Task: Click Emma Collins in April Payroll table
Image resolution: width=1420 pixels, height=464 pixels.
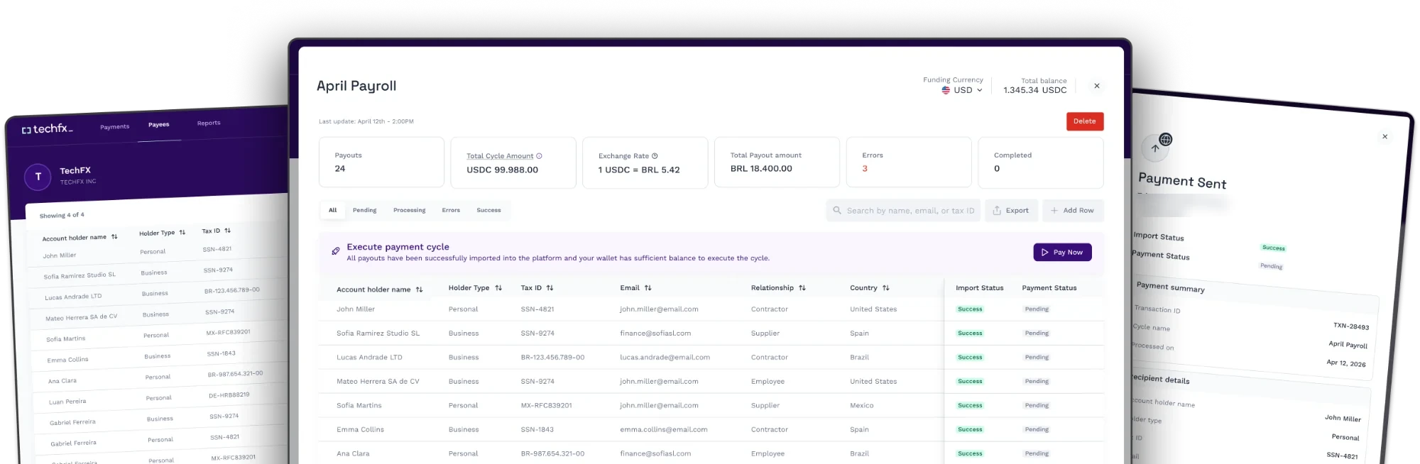Action: point(360,430)
